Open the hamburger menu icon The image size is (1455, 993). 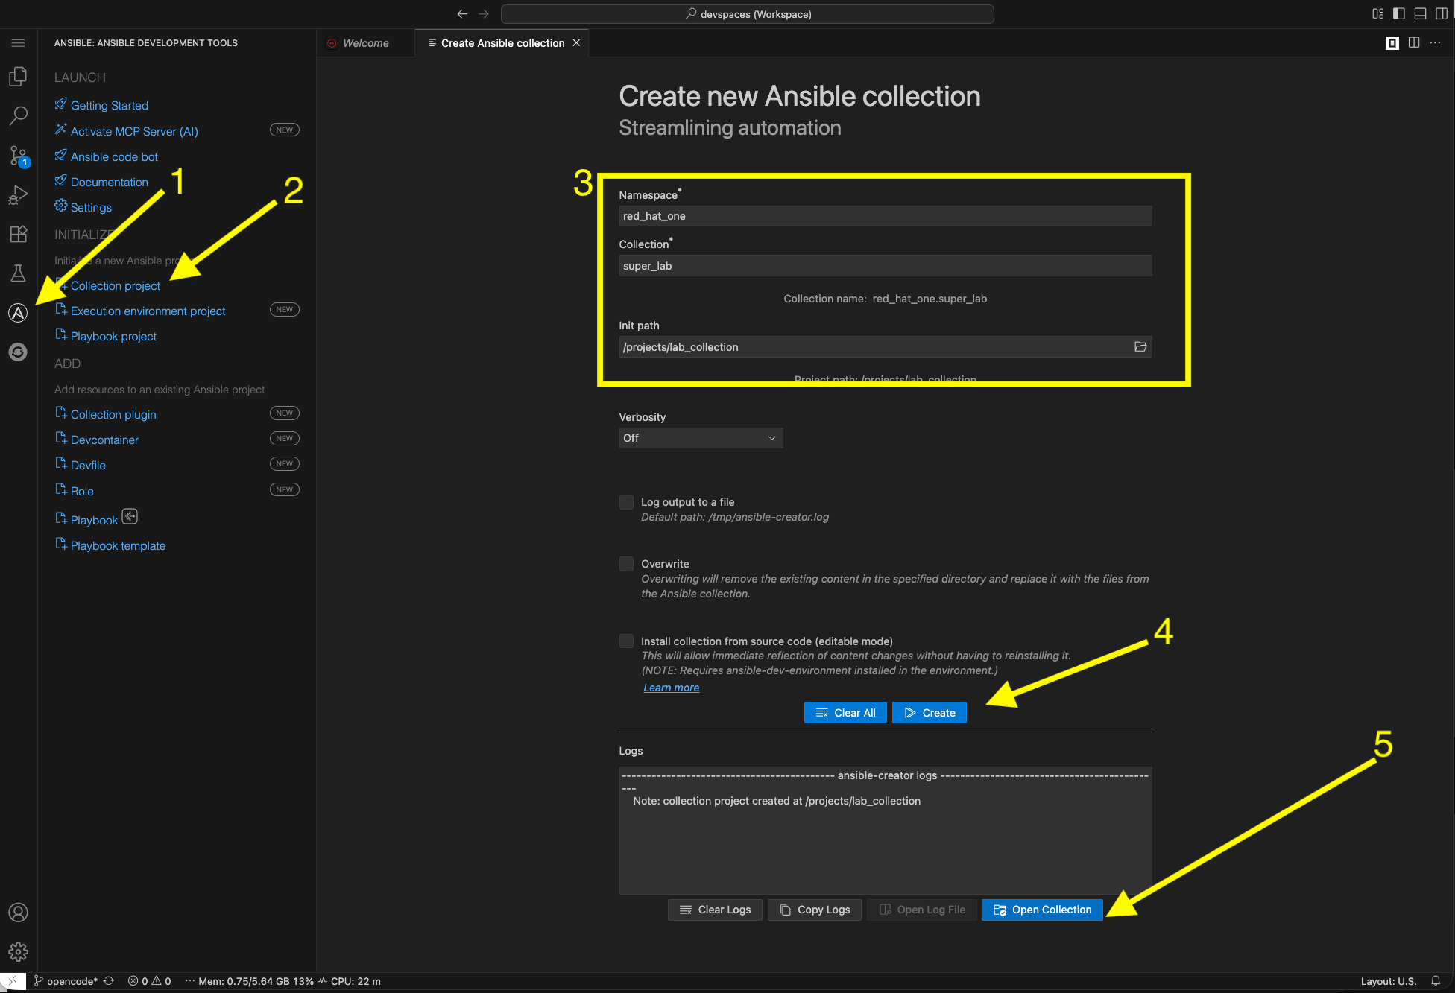point(18,42)
